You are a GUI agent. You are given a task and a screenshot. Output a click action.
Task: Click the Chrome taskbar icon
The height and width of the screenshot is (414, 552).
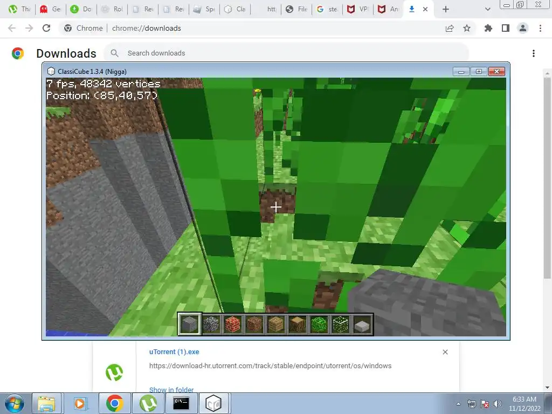click(x=114, y=403)
